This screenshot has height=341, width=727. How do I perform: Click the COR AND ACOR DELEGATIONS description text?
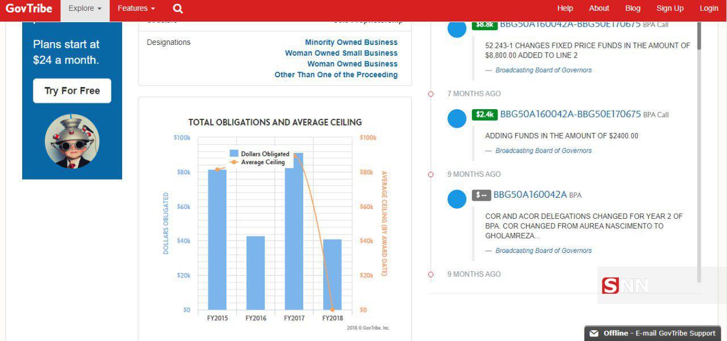584,226
